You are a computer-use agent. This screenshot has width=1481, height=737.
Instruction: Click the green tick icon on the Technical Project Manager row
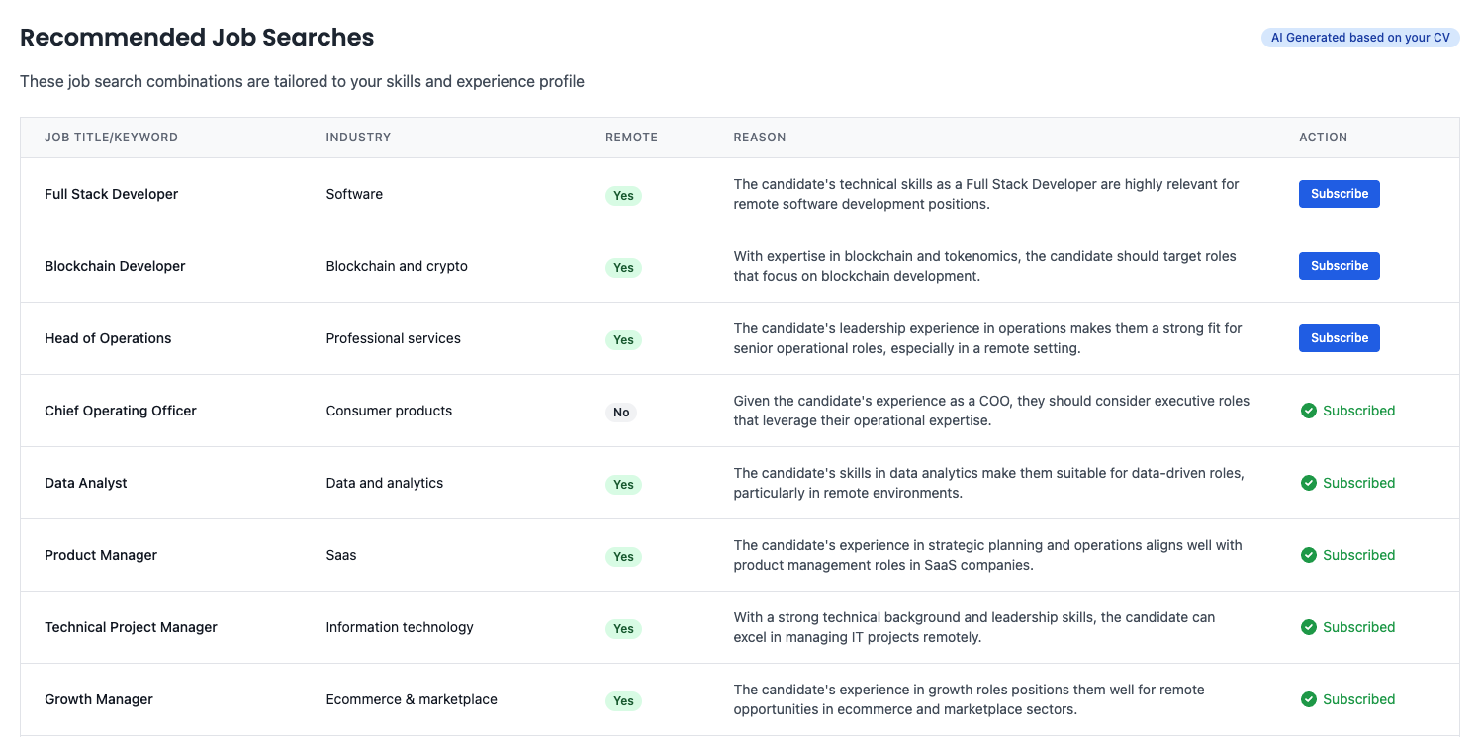(1309, 627)
